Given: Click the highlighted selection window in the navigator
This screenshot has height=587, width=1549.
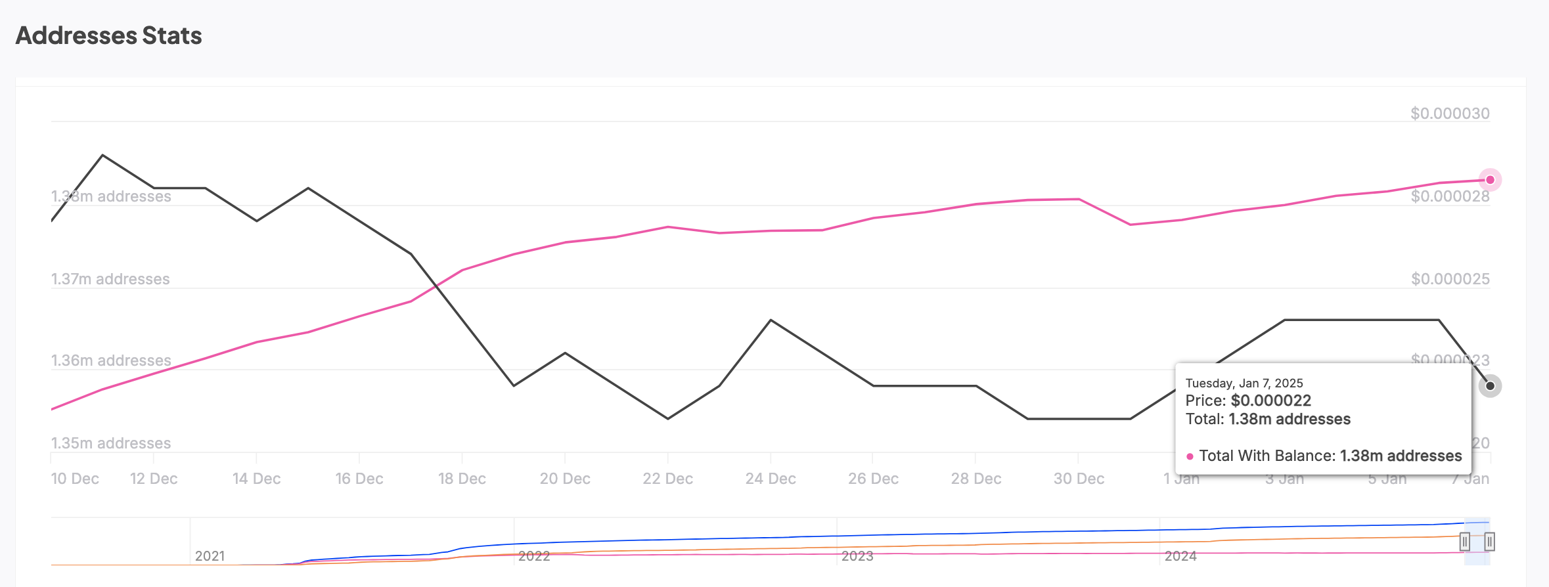Looking at the screenshot, I should pyautogui.click(x=1477, y=555).
